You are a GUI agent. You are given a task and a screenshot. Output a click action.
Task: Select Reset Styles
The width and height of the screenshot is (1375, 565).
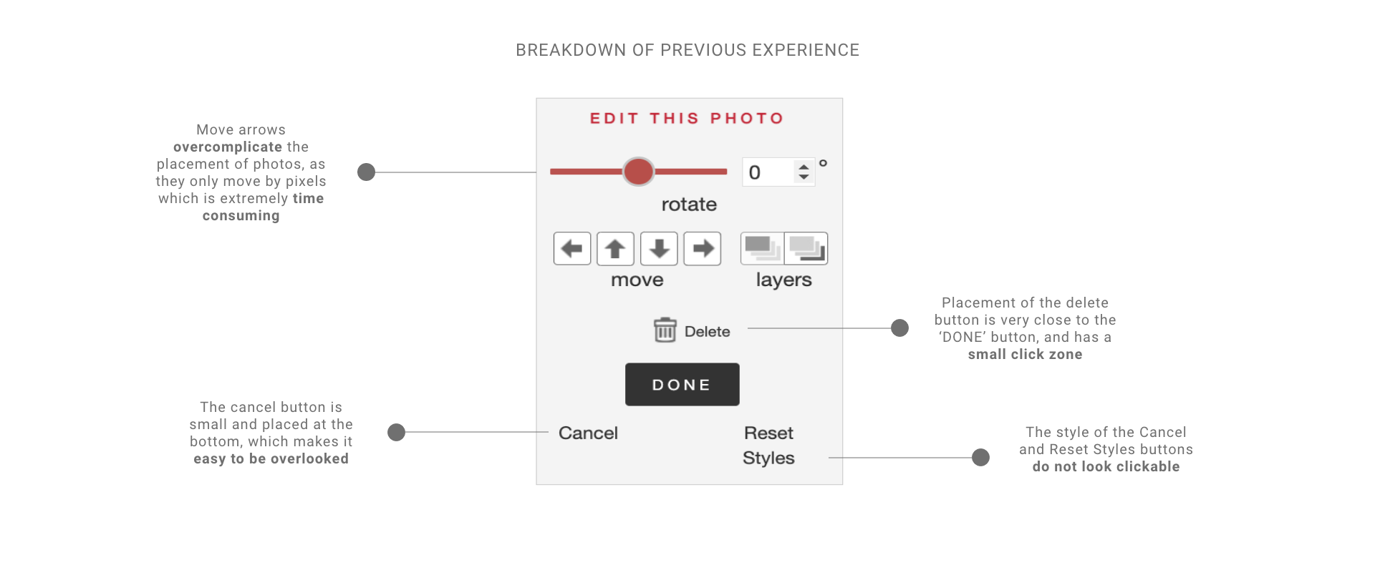[x=768, y=445]
